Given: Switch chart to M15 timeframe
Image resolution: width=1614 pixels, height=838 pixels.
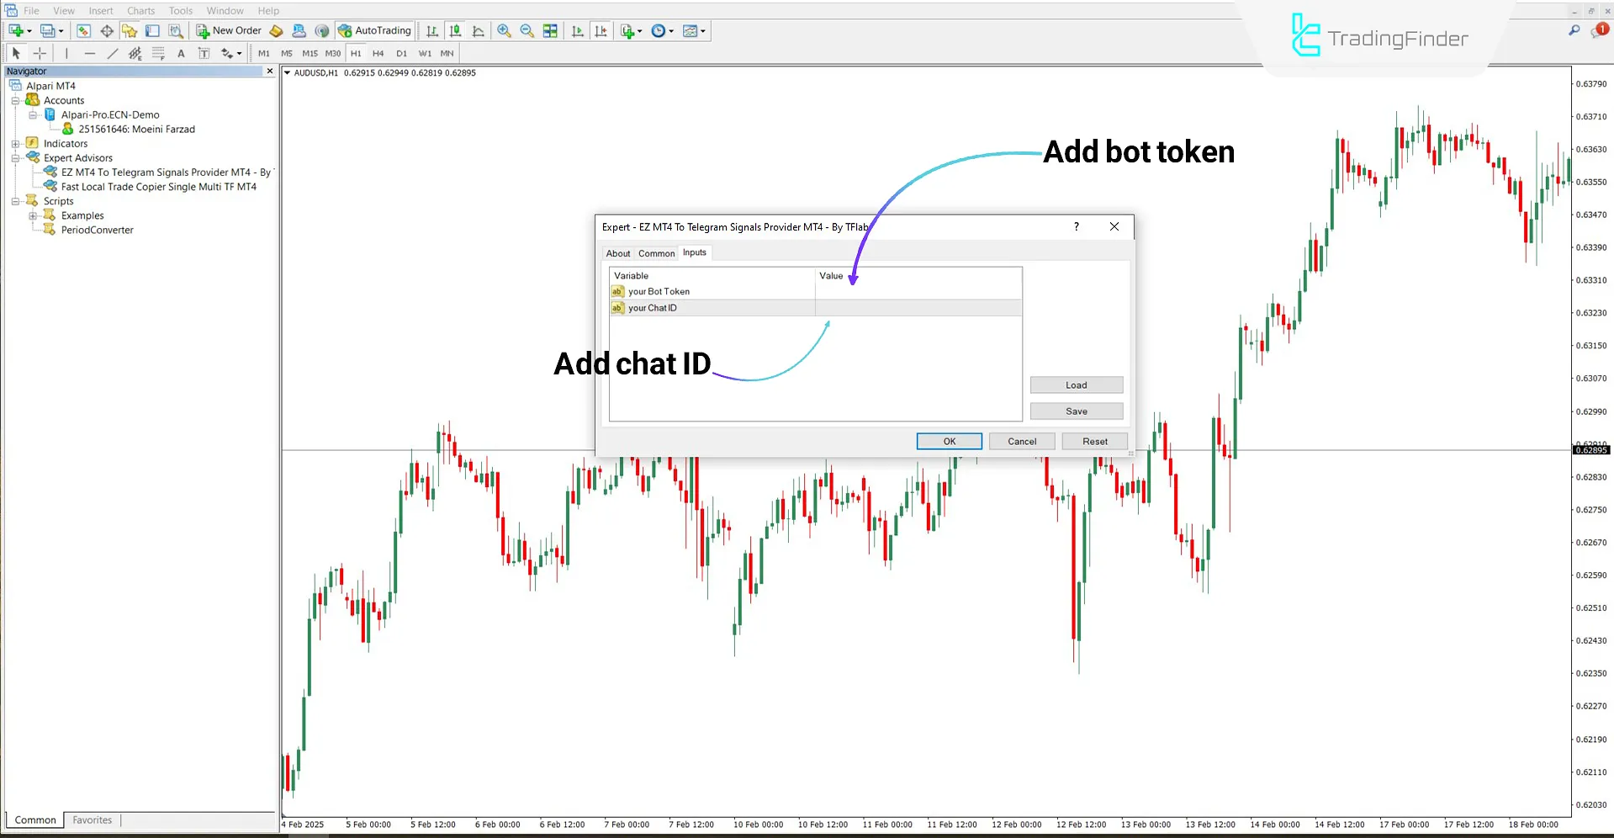Looking at the screenshot, I should point(309,53).
